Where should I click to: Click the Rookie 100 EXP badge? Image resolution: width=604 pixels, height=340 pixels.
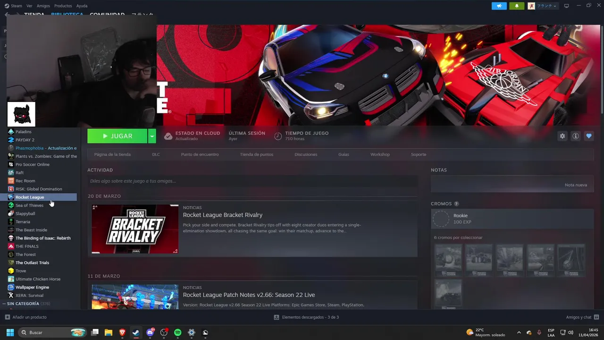click(512, 219)
